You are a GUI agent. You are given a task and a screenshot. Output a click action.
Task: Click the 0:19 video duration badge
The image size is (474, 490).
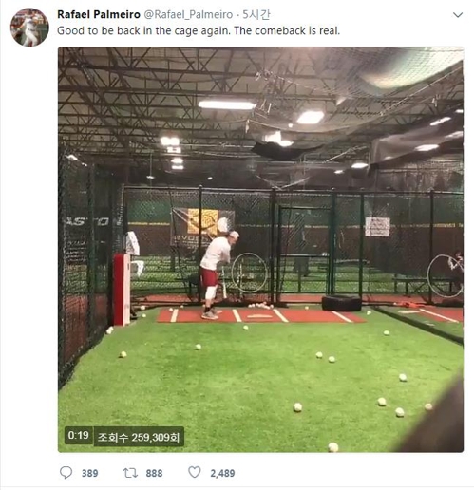pos(78,435)
